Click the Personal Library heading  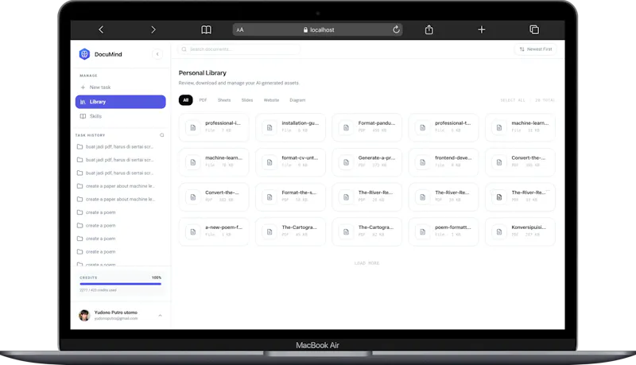pyautogui.click(x=203, y=73)
